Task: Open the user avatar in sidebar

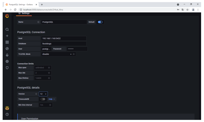Action: [x=7, y=108]
